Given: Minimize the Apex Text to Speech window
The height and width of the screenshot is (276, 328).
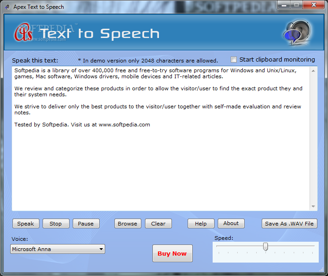Looking at the screenshot, I should point(284,5).
